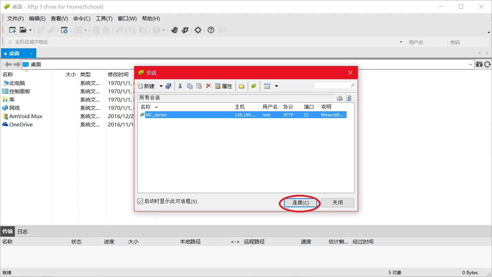
Task: Open the 帮助(H) menu
Action: pos(151,19)
